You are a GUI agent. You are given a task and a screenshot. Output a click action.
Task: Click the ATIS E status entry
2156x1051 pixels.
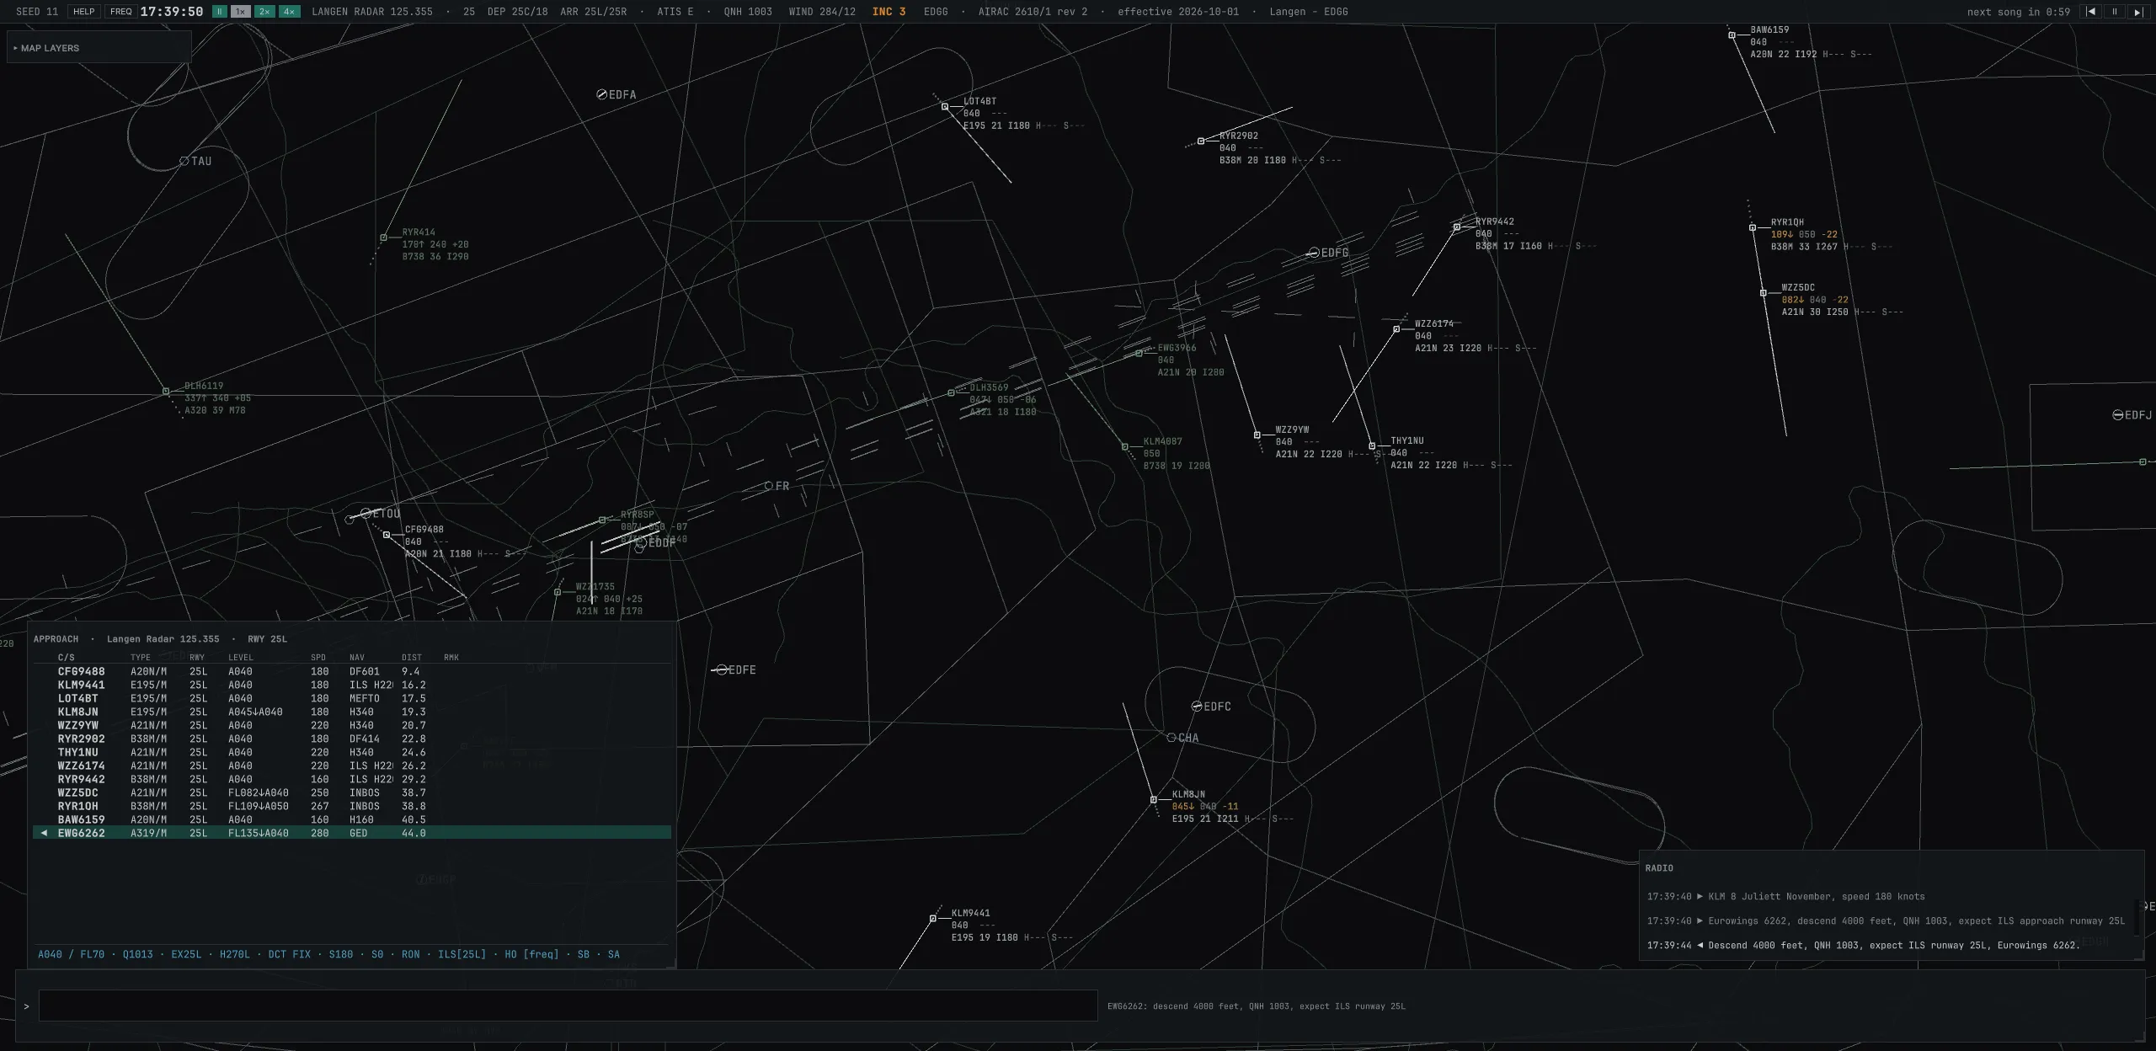pos(675,12)
